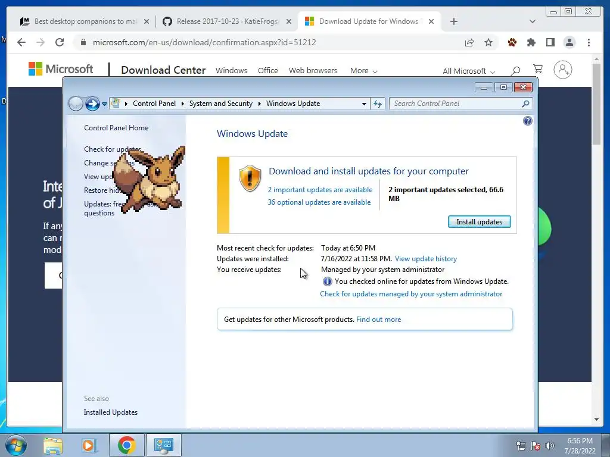Bookmark this page with the star icon
Image resolution: width=610 pixels, height=457 pixels.
coord(488,42)
